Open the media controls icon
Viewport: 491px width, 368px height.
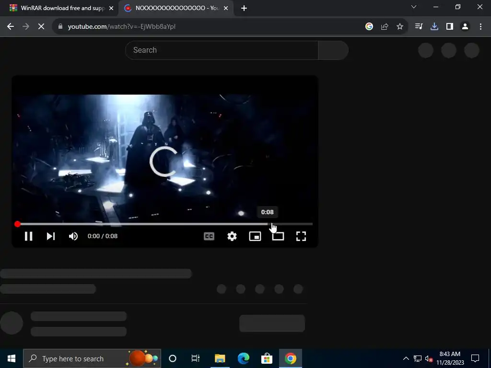point(419,27)
